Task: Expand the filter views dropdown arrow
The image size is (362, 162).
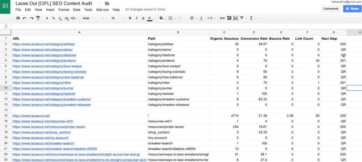Action: click(246, 18)
